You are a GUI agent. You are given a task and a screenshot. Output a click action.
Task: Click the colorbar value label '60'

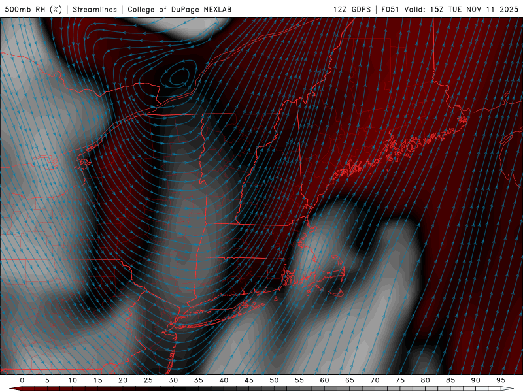pos(324,380)
